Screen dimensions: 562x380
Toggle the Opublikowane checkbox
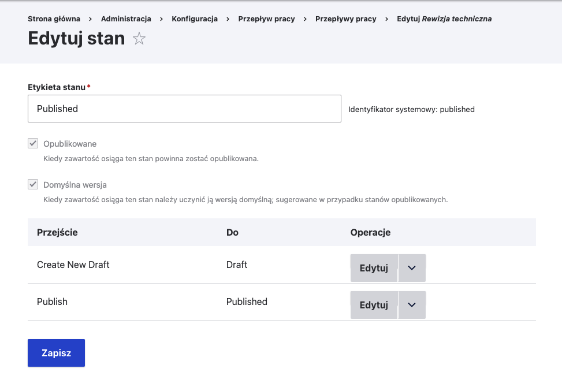coord(33,144)
